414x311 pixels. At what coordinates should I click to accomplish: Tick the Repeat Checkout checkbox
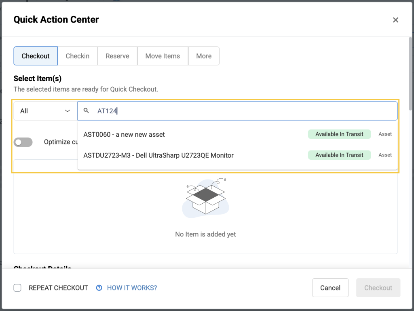17,288
